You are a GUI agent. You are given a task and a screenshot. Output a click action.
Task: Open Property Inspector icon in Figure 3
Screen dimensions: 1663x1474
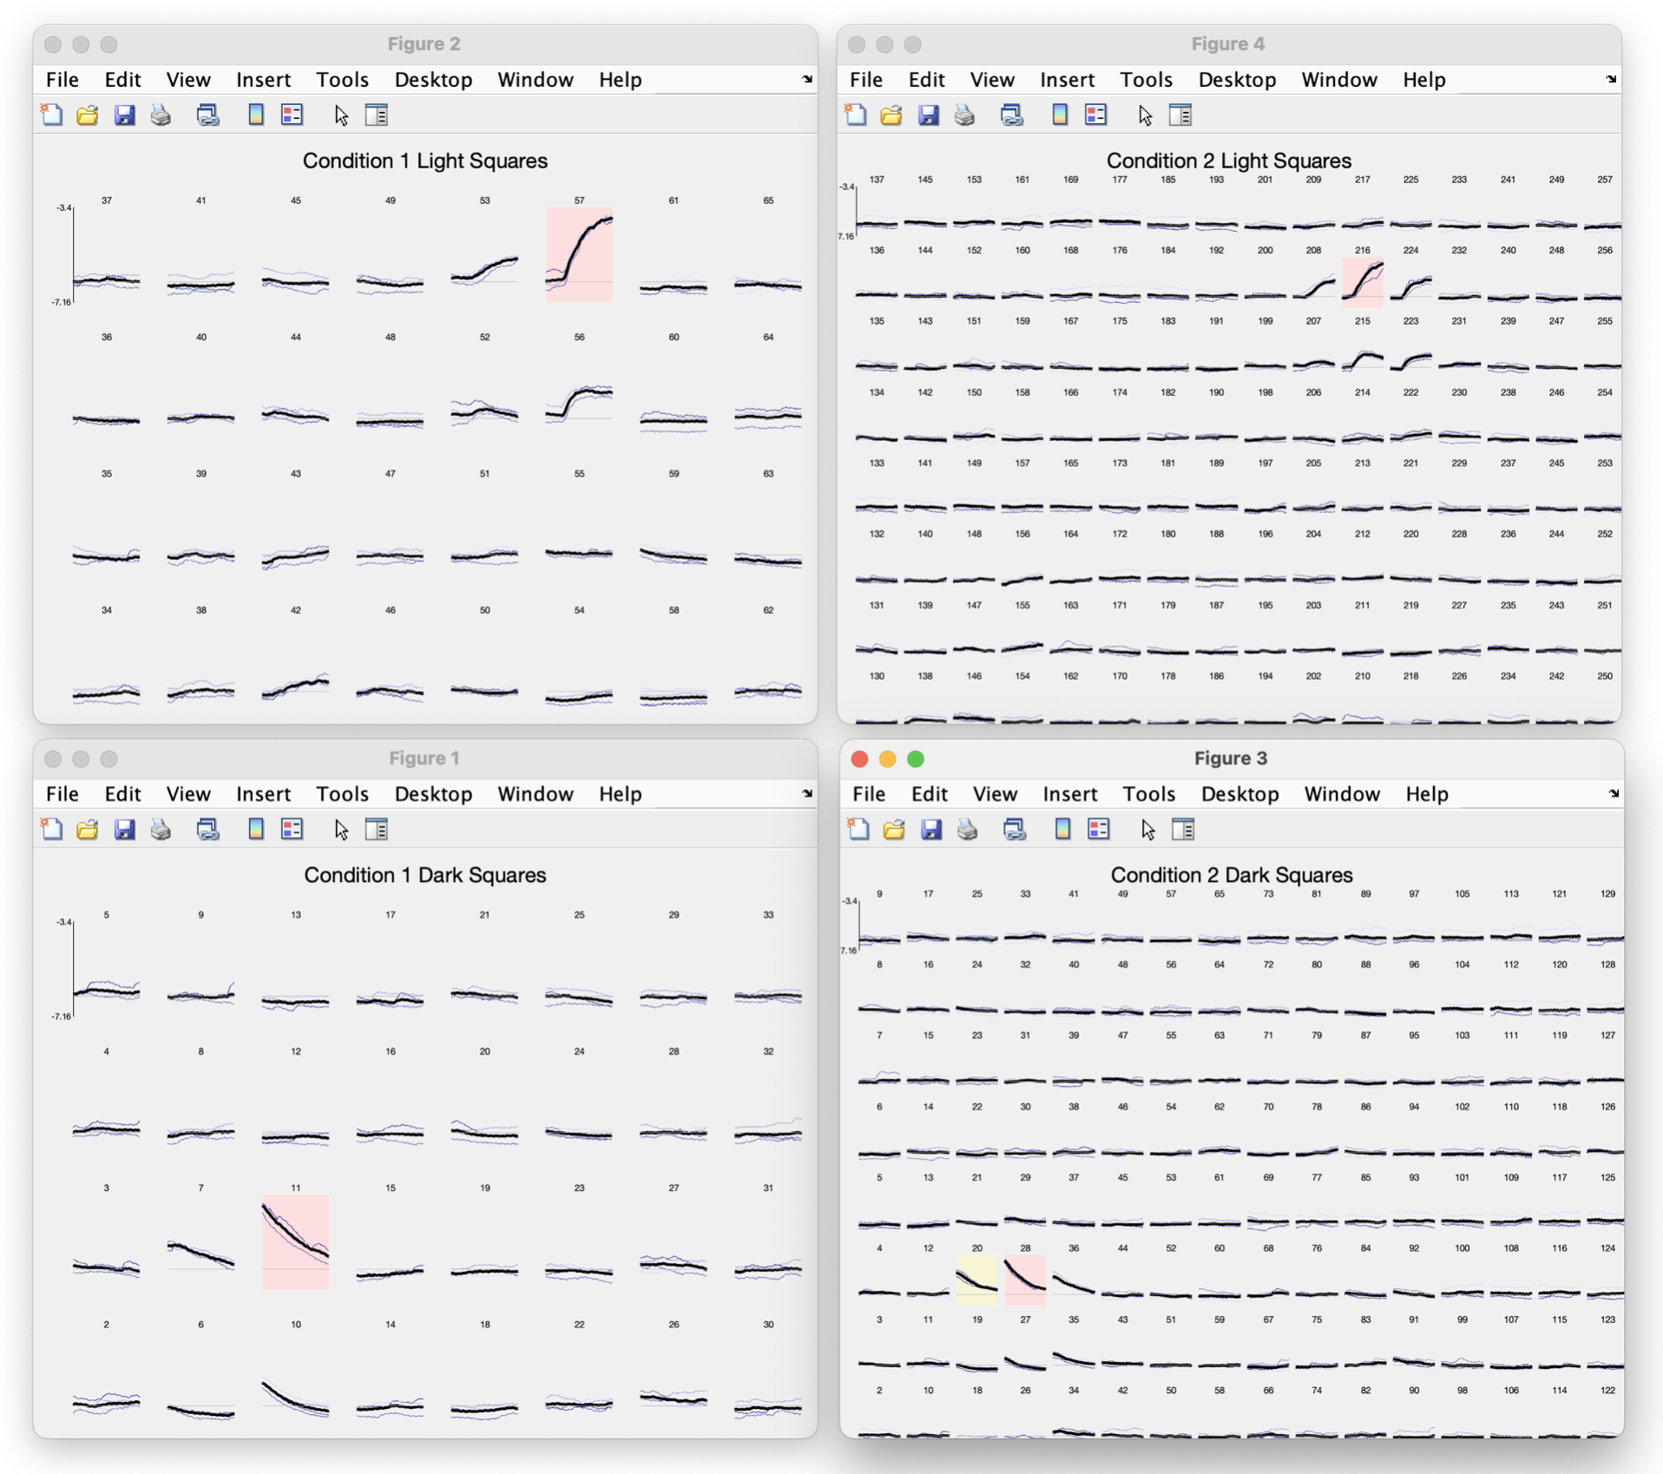coord(1183,829)
